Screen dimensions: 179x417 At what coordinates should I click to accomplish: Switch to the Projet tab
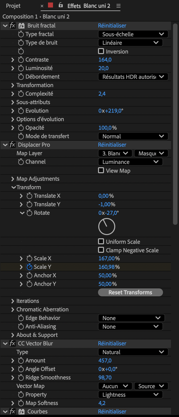coord(13,6)
